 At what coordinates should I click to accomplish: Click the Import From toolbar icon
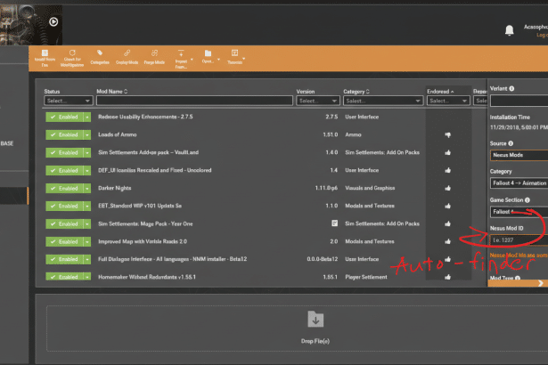[181, 53]
